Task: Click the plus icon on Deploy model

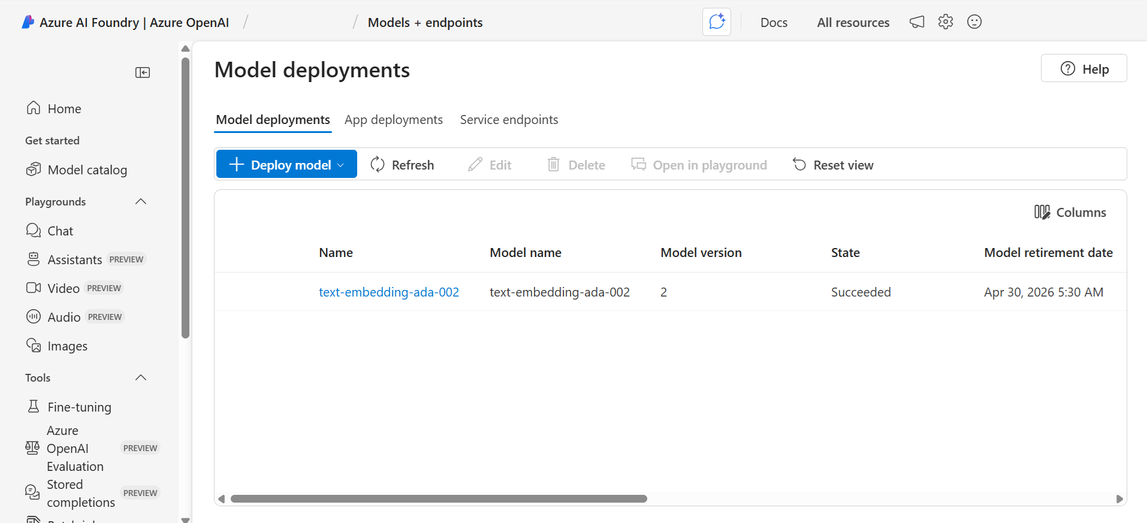Action: [237, 164]
